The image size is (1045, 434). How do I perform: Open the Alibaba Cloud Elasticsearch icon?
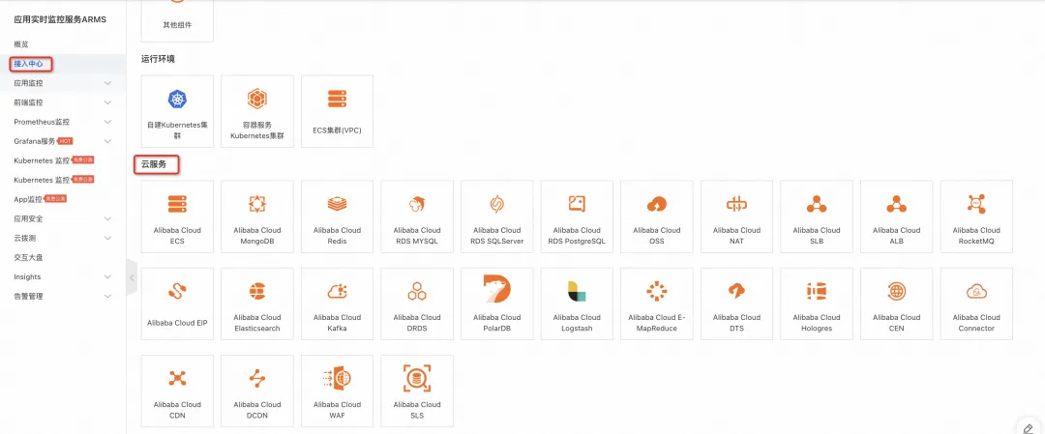tap(257, 291)
